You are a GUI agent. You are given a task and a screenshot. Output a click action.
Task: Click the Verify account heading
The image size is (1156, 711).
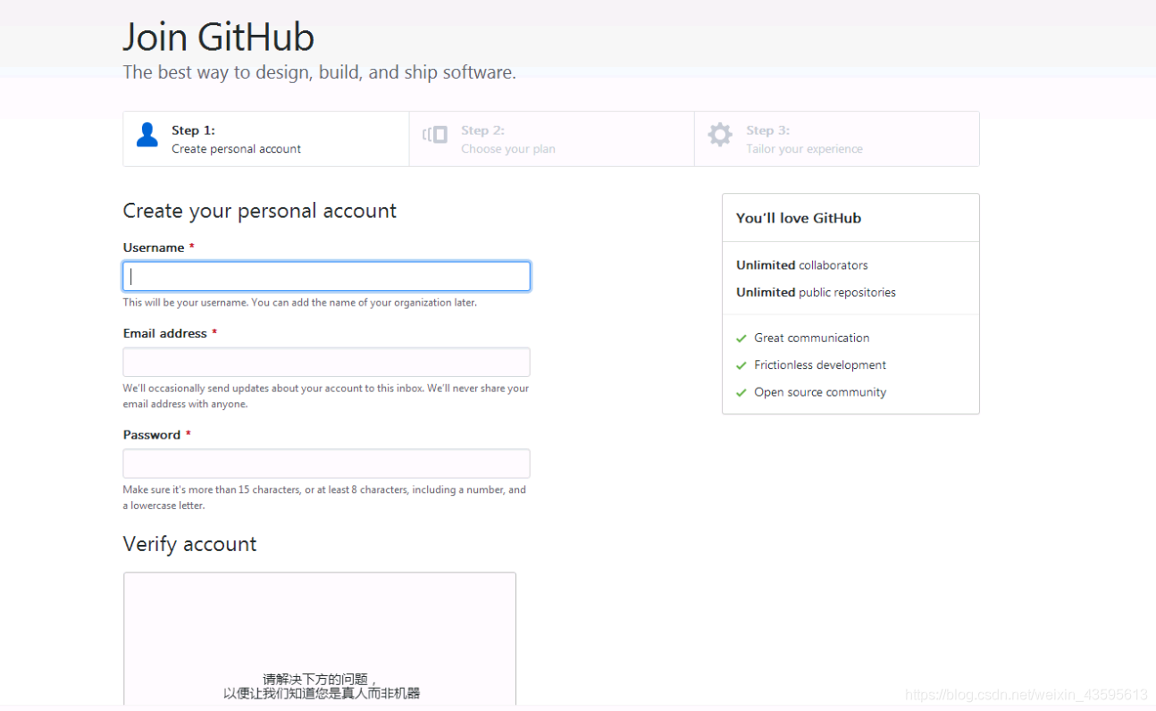(189, 544)
